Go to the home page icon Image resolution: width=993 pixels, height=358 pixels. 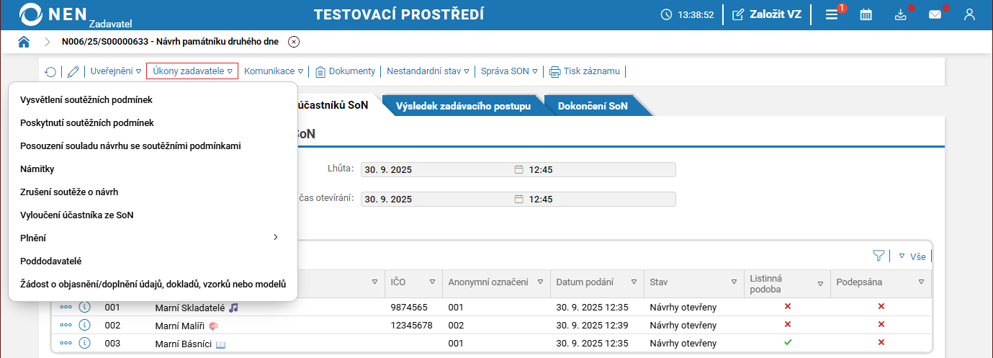[24, 42]
